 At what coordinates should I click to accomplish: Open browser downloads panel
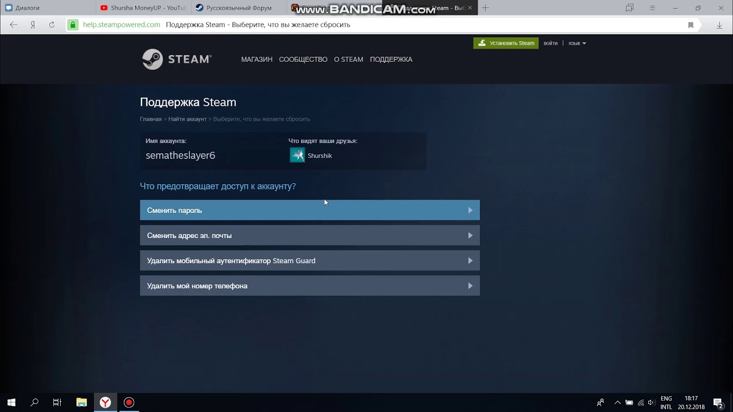pos(719,25)
